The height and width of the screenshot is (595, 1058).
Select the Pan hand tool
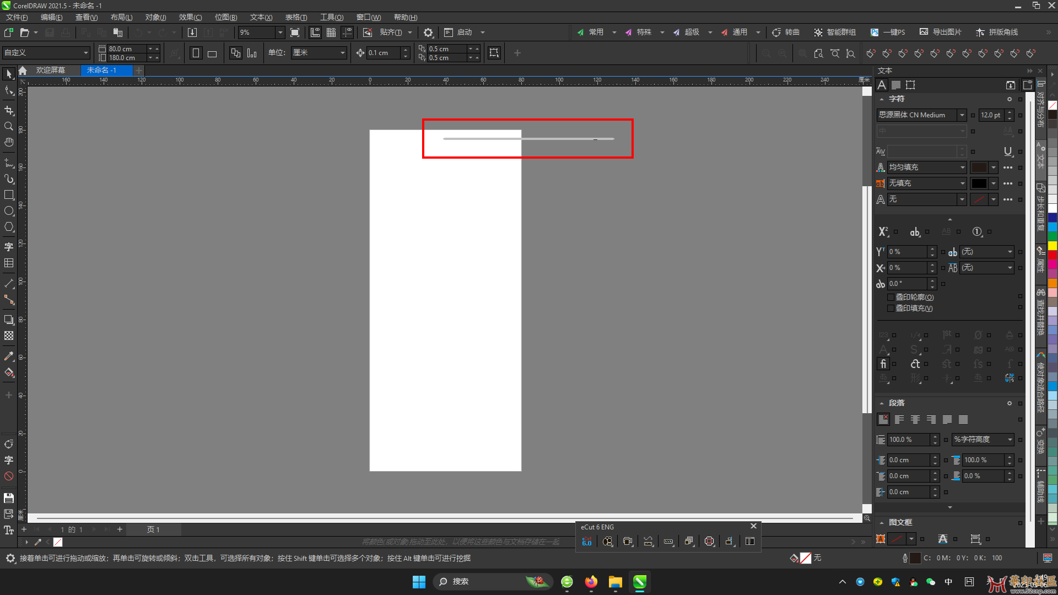[9, 142]
